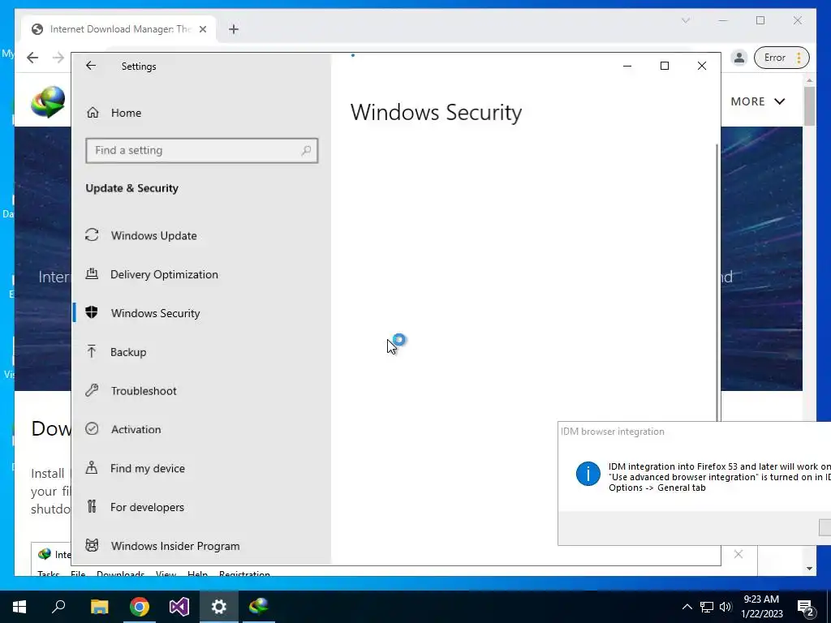831x623 pixels.
Task: Click the Windows Security shield icon
Action: [x=92, y=312]
